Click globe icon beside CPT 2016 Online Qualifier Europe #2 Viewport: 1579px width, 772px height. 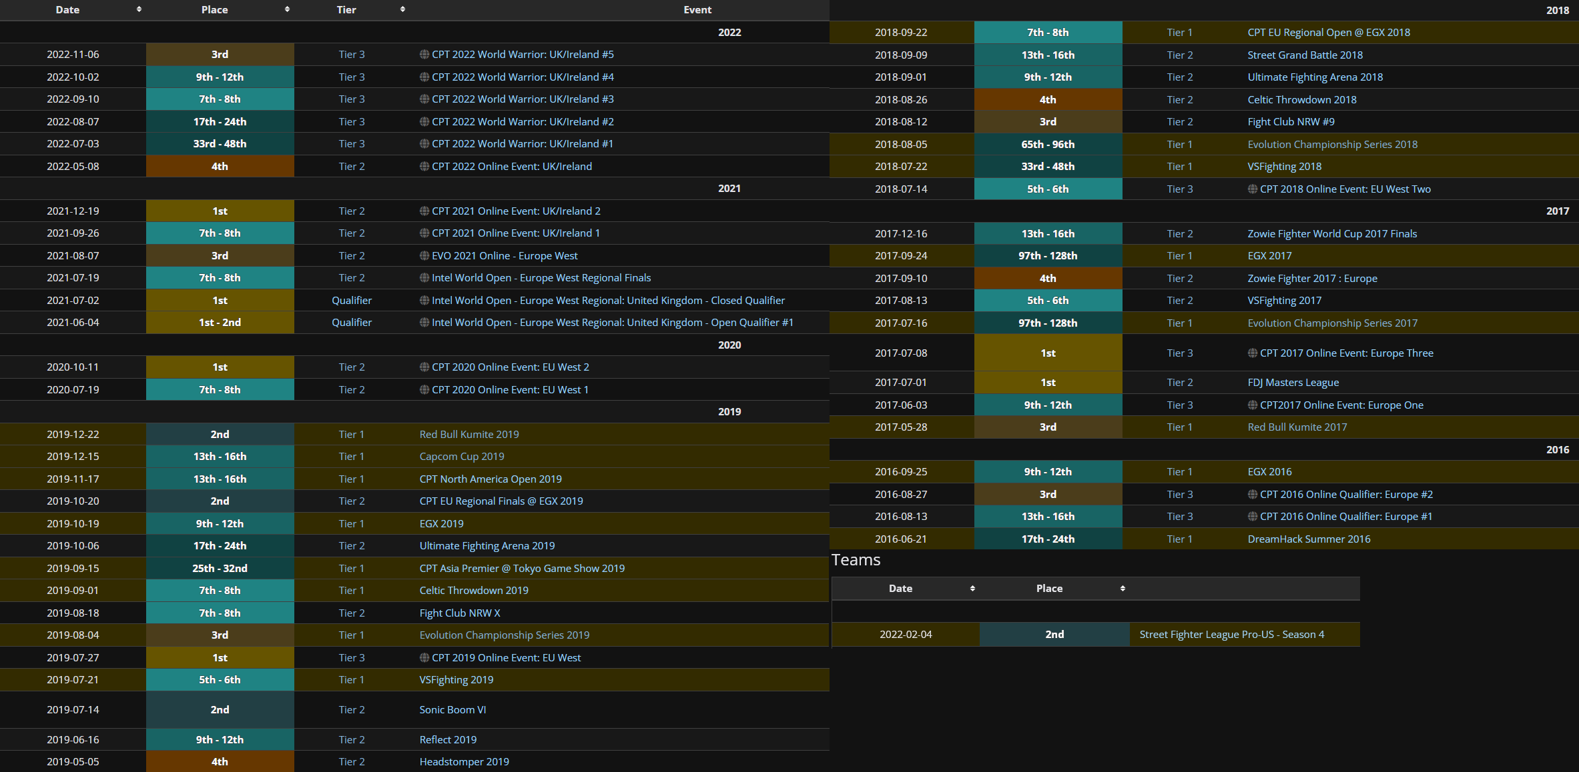coord(1252,495)
